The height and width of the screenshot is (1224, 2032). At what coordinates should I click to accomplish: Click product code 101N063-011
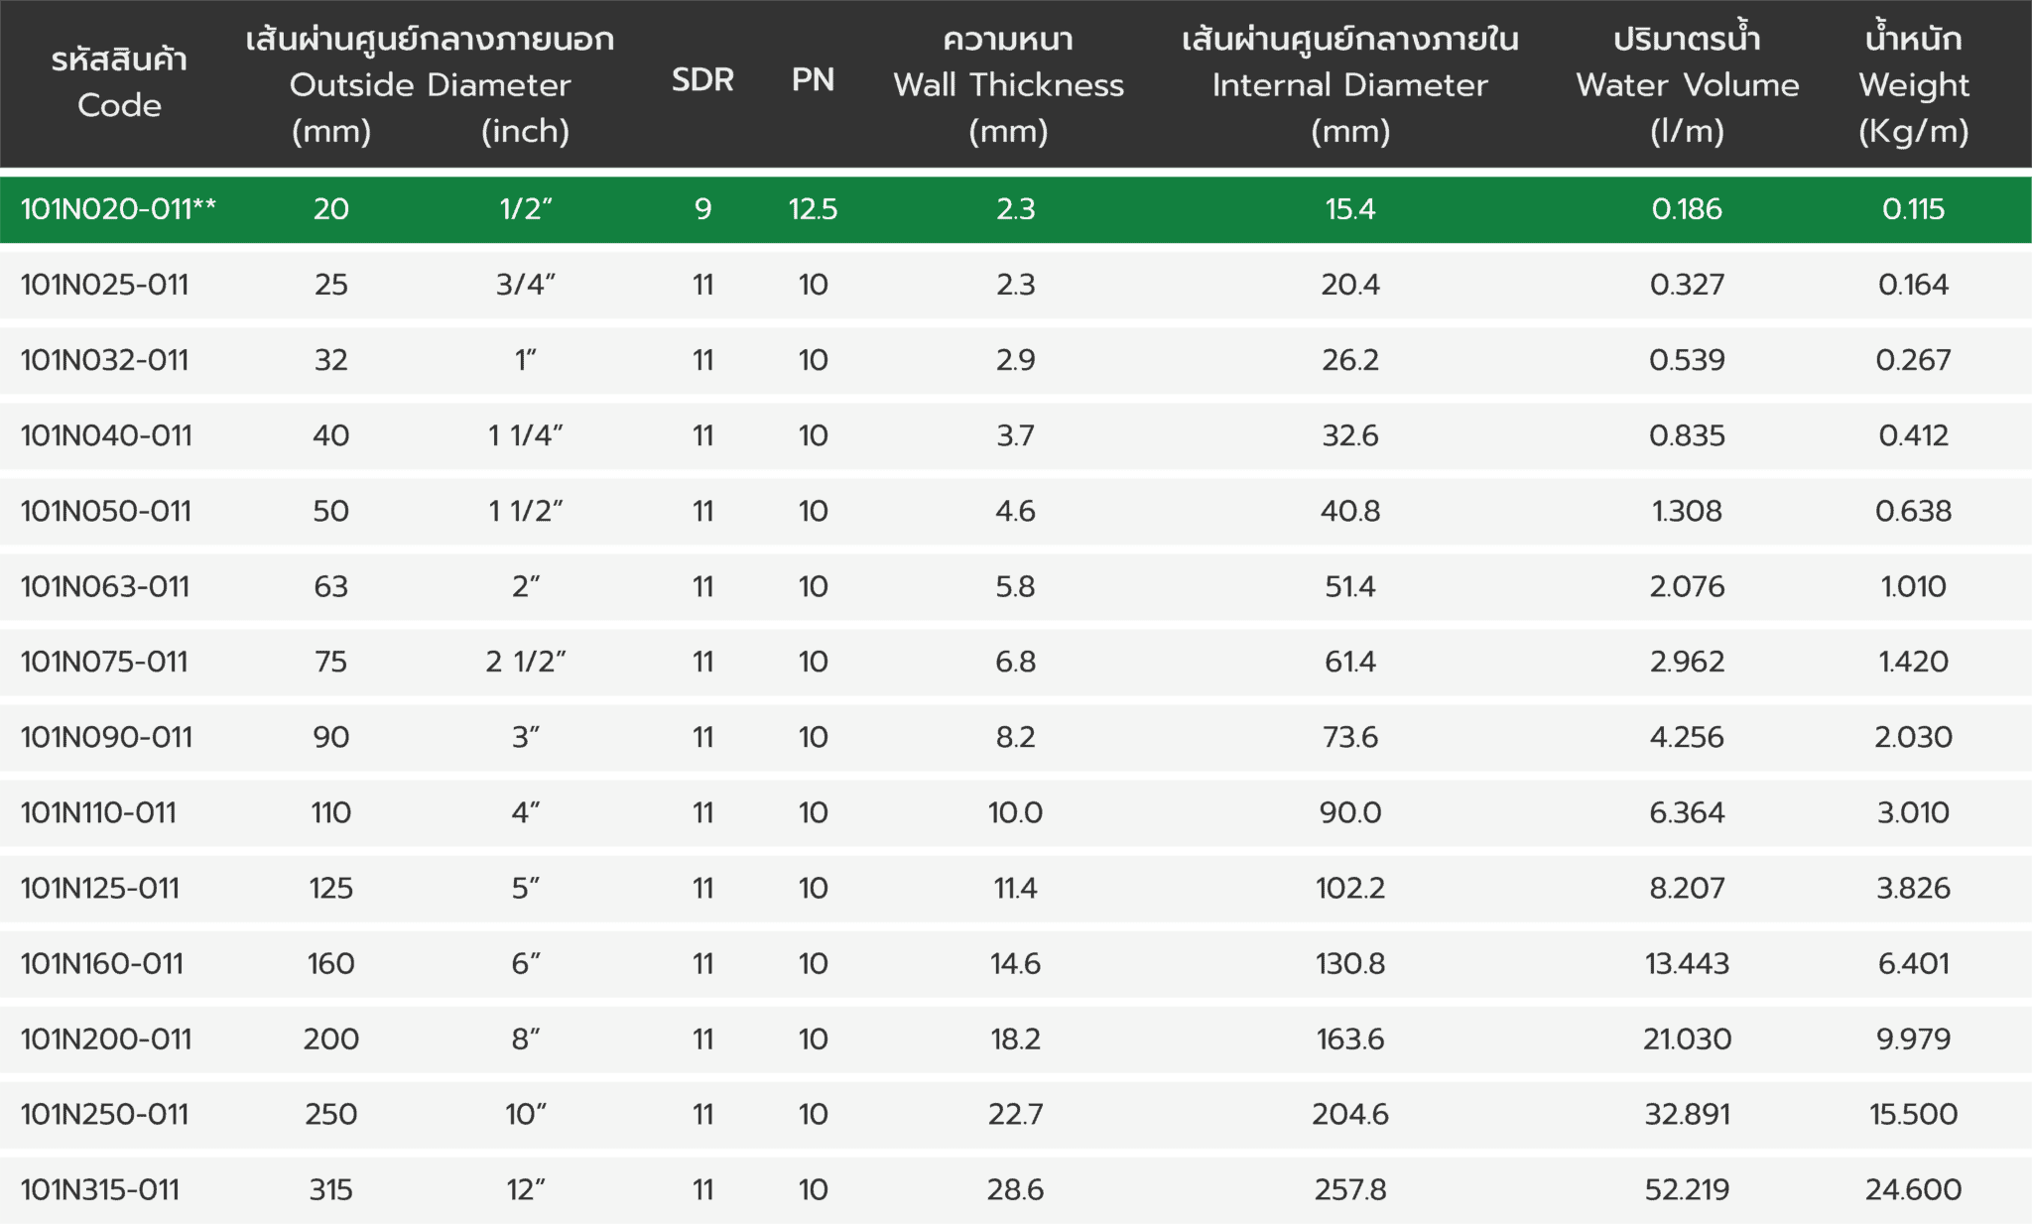[x=105, y=586]
